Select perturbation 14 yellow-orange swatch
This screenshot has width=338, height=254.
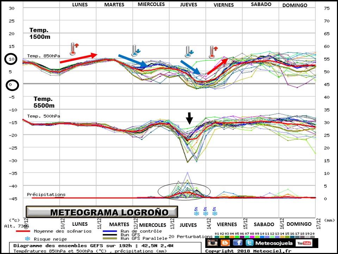click(282, 237)
